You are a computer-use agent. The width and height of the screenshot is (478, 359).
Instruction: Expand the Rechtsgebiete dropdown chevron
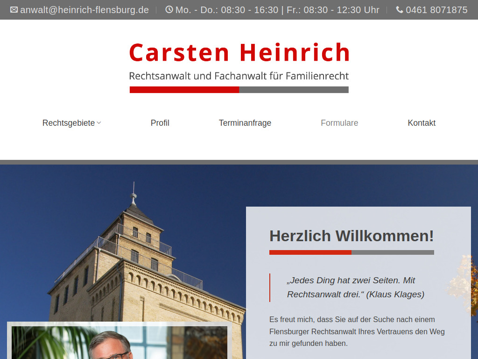(99, 123)
